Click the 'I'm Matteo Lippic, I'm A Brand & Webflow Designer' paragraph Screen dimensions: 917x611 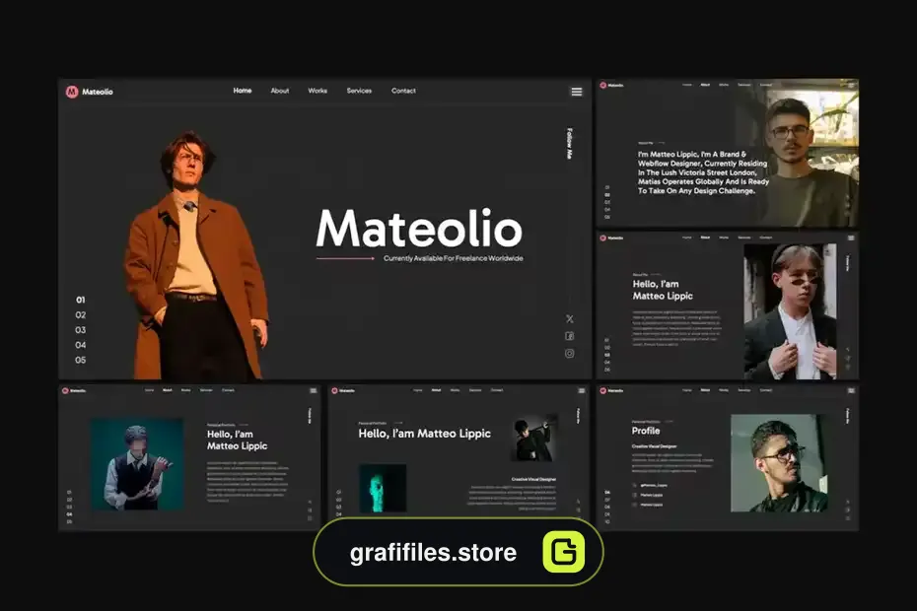coord(704,172)
